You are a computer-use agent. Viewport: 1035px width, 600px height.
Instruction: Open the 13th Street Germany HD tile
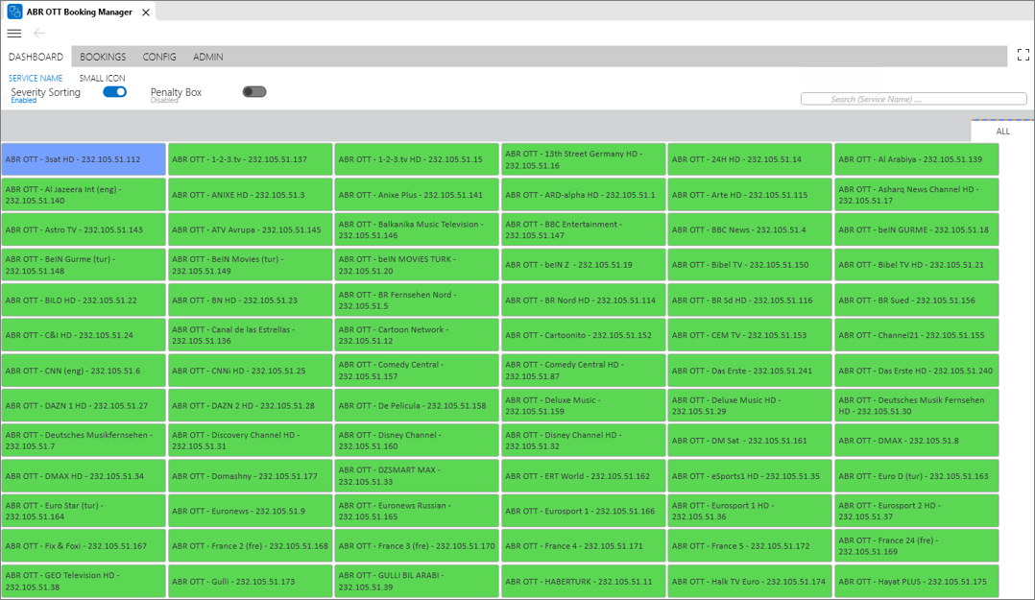[x=584, y=159]
